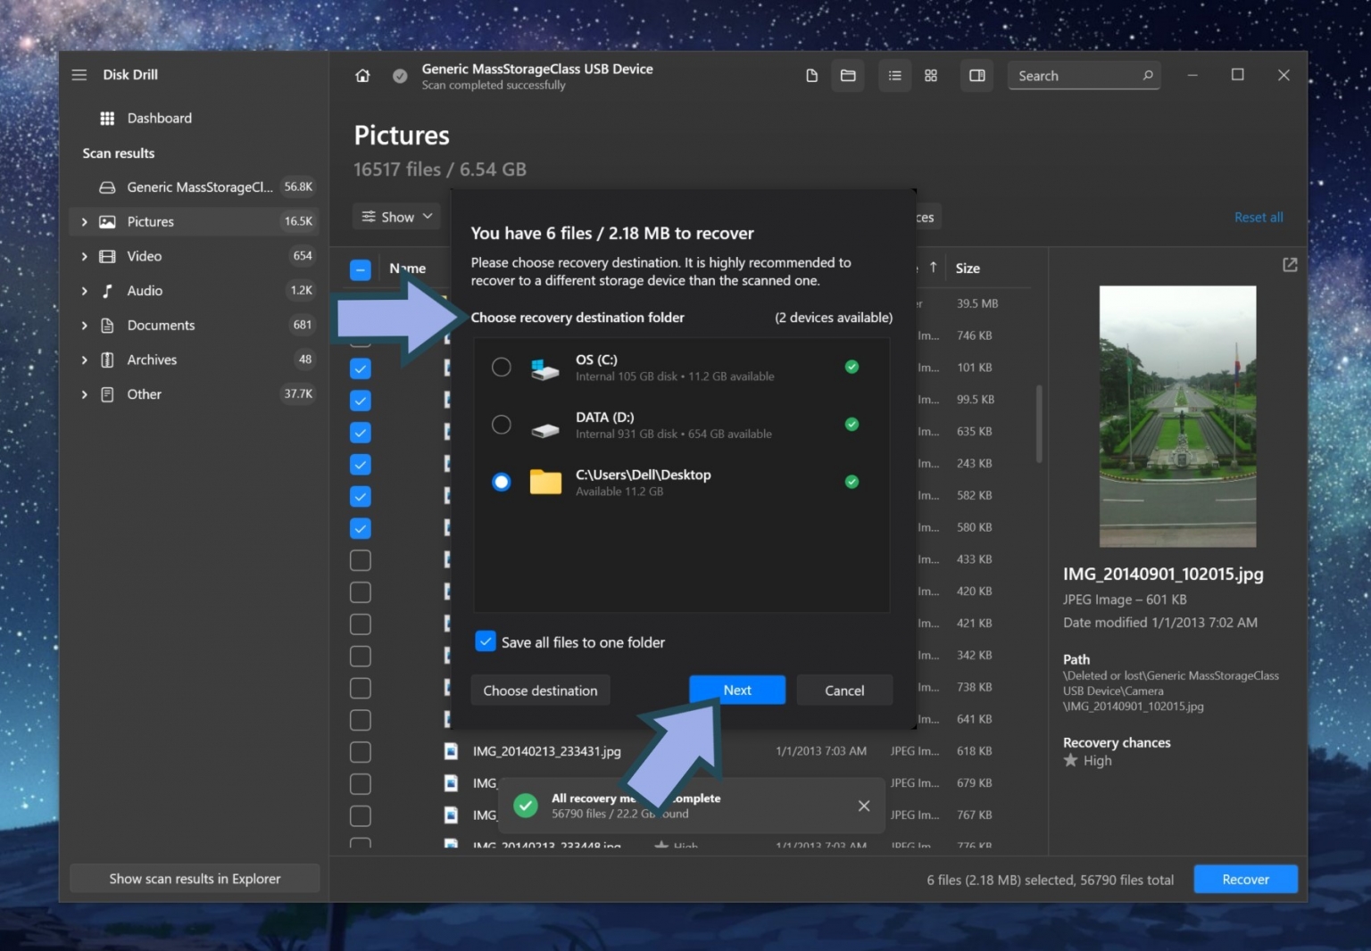Uncheck Save all files to one folder
This screenshot has width=1371, height=951.
[486, 641]
